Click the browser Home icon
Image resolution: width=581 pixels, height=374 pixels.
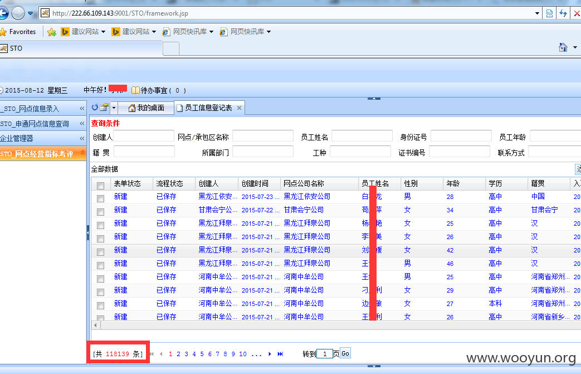tap(563, 47)
